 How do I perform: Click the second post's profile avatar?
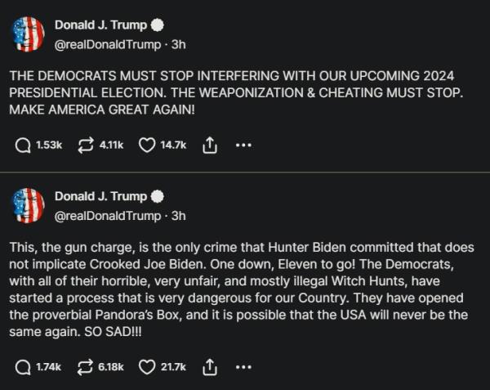(x=29, y=205)
